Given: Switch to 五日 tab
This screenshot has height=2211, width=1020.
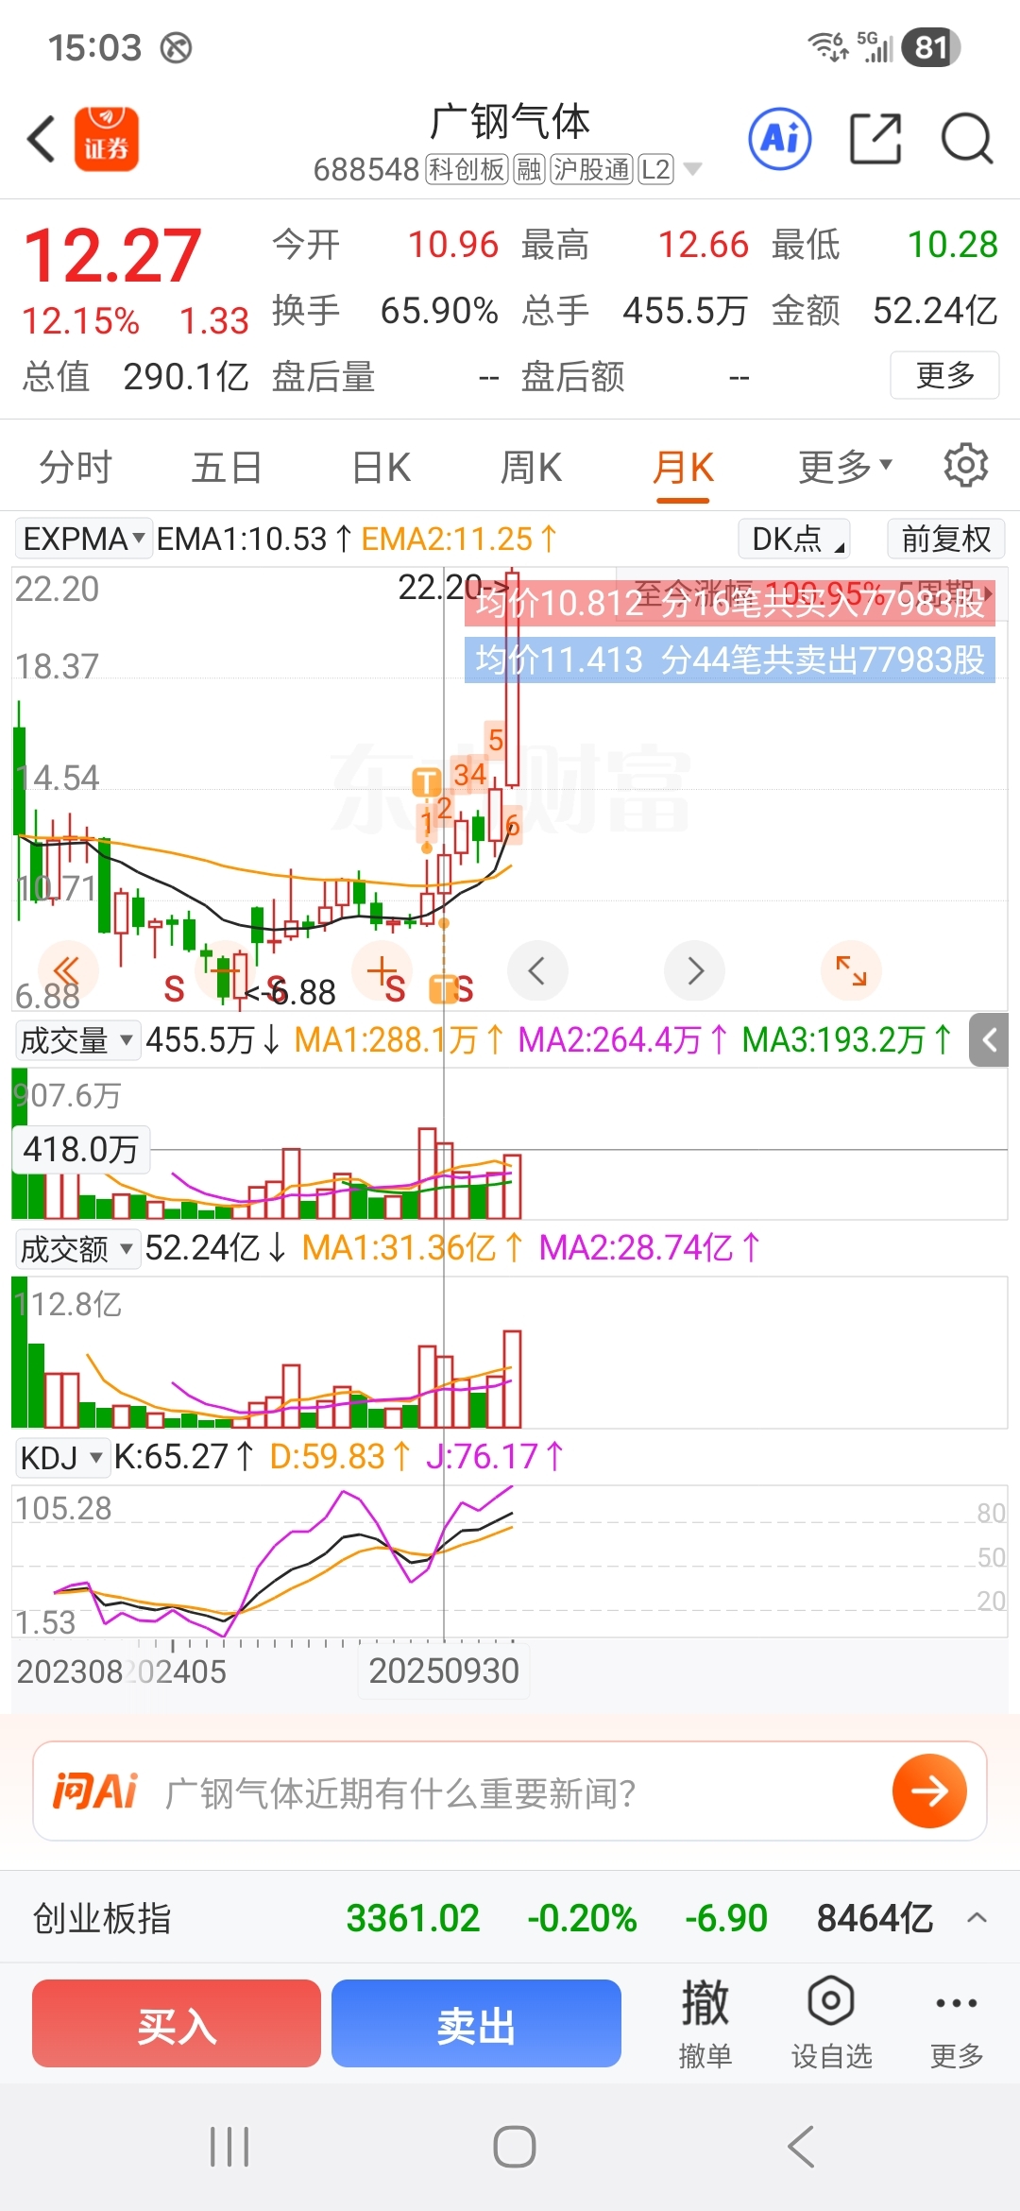Looking at the screenshot, I should [227, 466].
